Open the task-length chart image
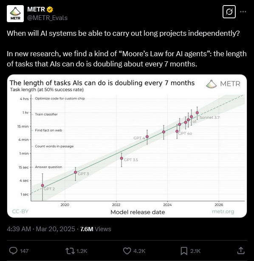Screen dimensions: 254x261 click(127, 146)
